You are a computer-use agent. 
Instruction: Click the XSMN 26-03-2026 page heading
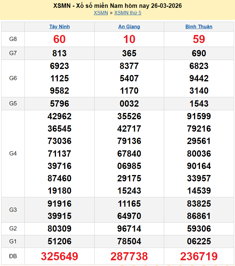[117, 6]
